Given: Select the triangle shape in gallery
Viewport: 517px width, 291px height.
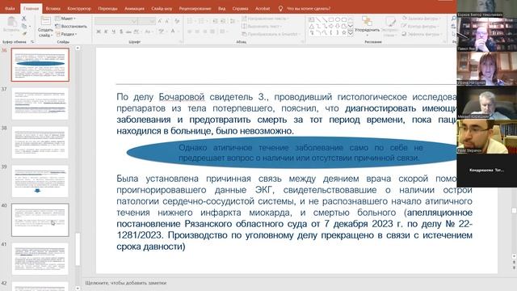Looking at the screenshot, I should tap(311, 26).
